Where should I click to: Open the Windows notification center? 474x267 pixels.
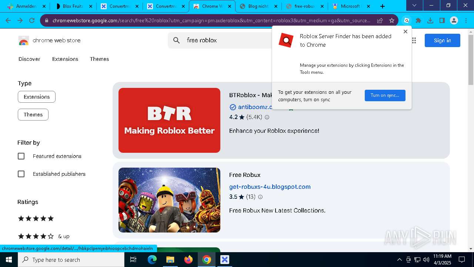(462, 260)
